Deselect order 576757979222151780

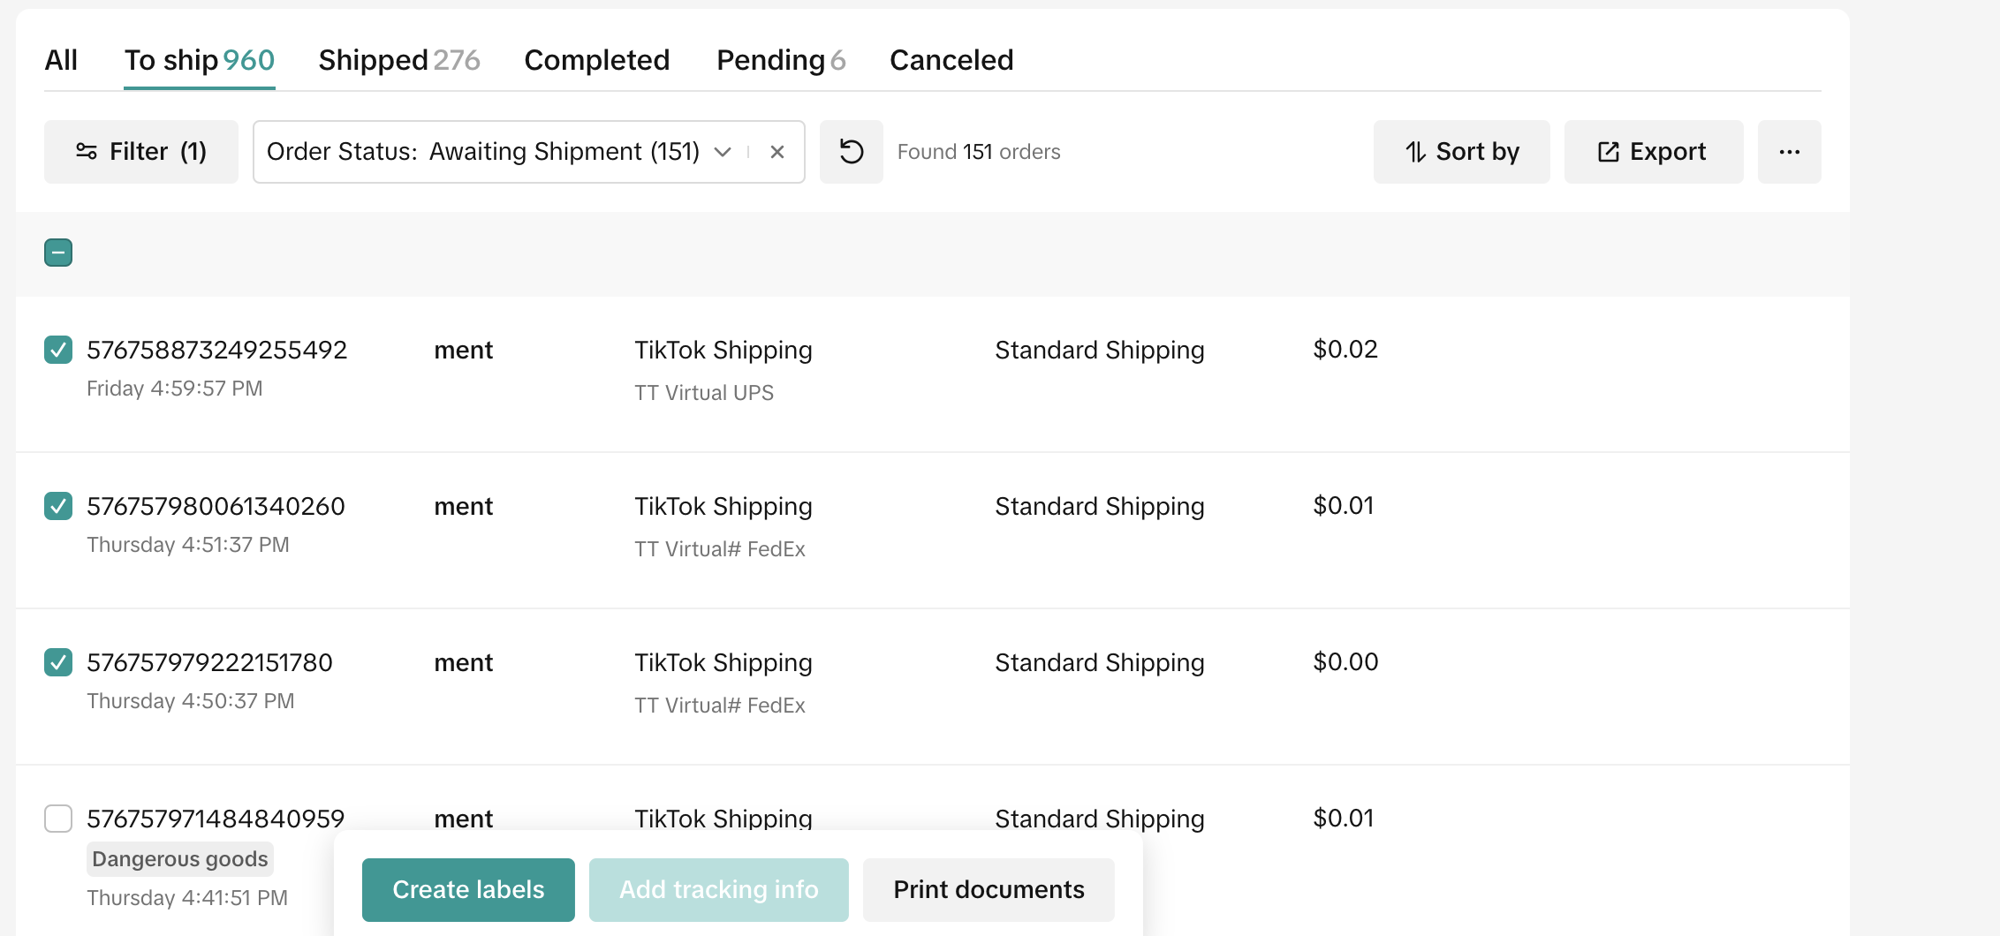point(58,662)
